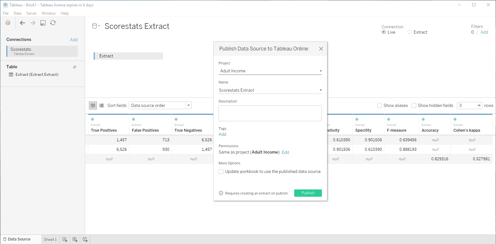This screenshot has width=496, height=244.
Task: Click number type icon above Cohen's kappa
Action: 455,119
